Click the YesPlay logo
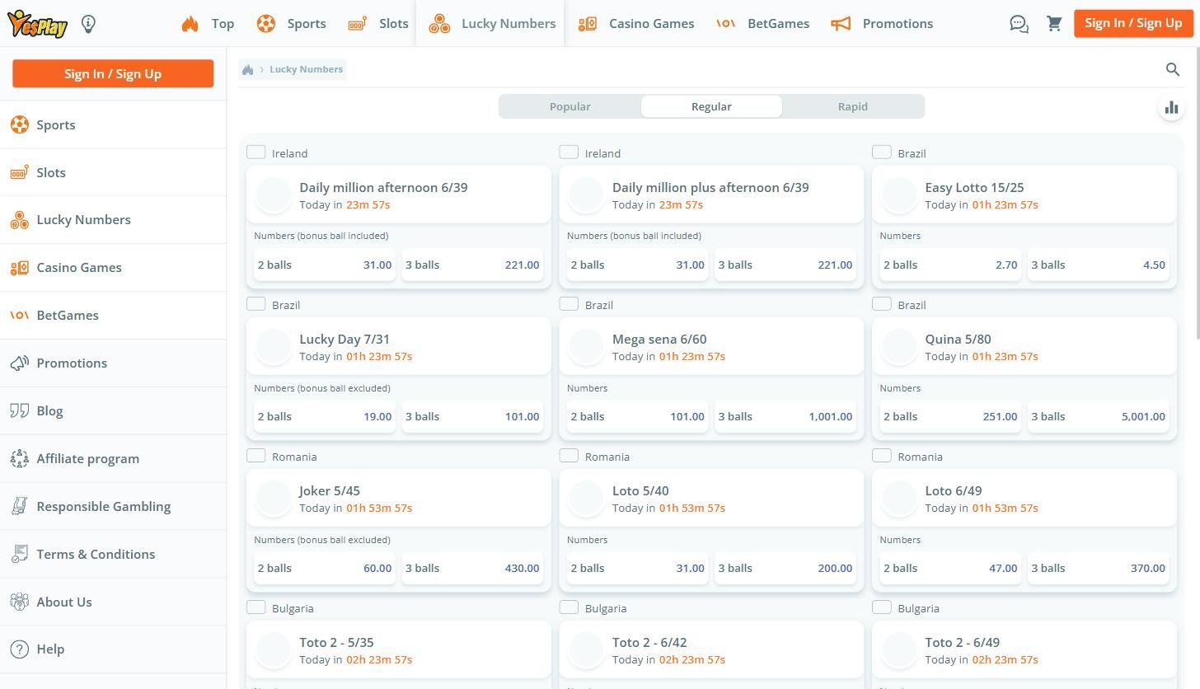This screenshot has width=1200, height=689. (37, 24)
